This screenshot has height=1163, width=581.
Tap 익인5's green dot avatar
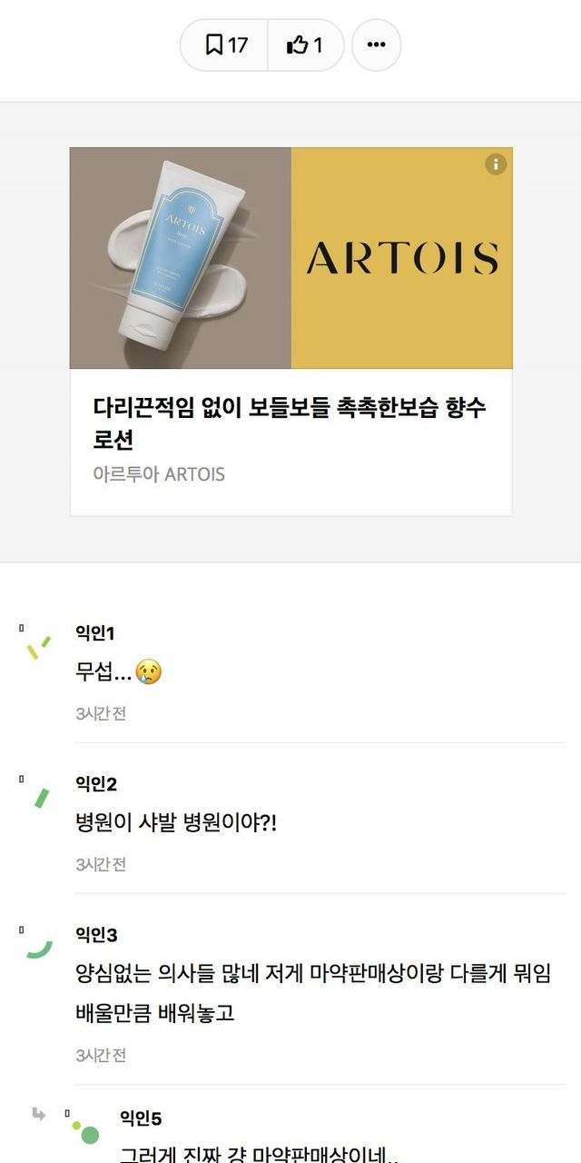pyautogui.click(x=84, y=1130)
